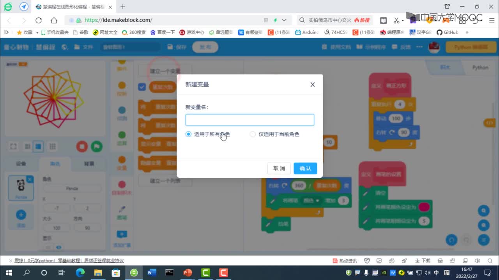
Task: Select the grid stage layout icon
Action: [x=52, y=147]
